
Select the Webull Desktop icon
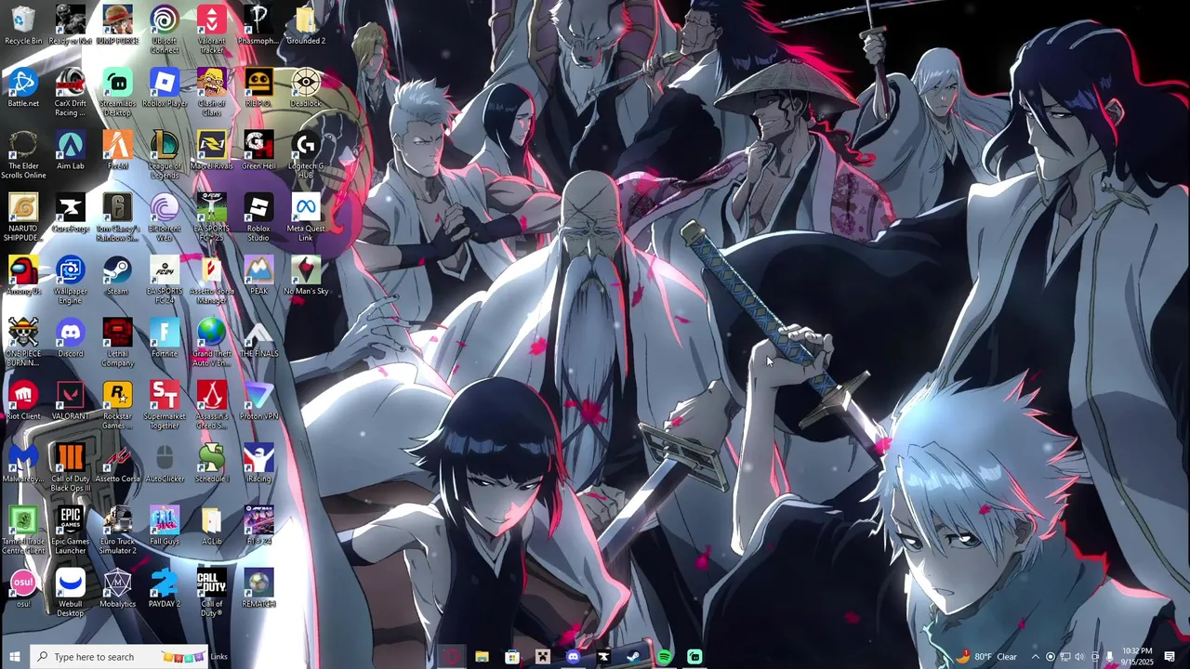coord(71,591)
